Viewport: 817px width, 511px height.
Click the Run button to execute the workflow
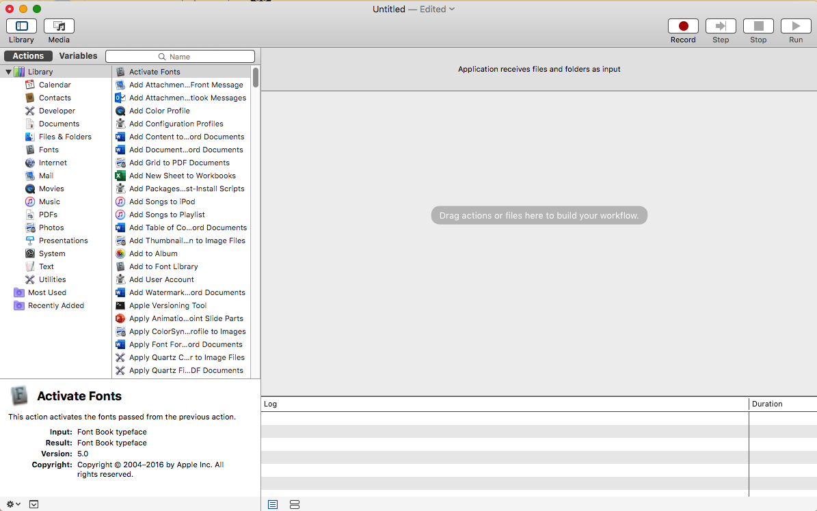(x=795, y=26)
